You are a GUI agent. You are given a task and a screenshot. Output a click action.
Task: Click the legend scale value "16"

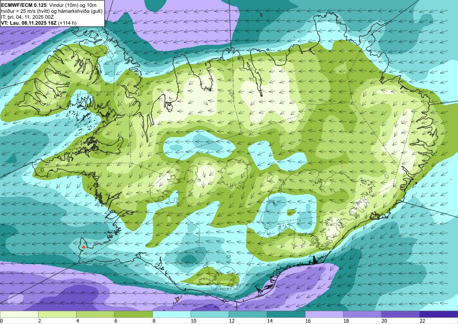308,321
